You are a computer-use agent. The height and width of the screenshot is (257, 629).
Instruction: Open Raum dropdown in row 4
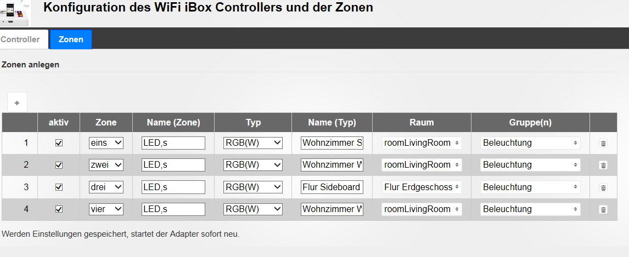pos(422,209)
